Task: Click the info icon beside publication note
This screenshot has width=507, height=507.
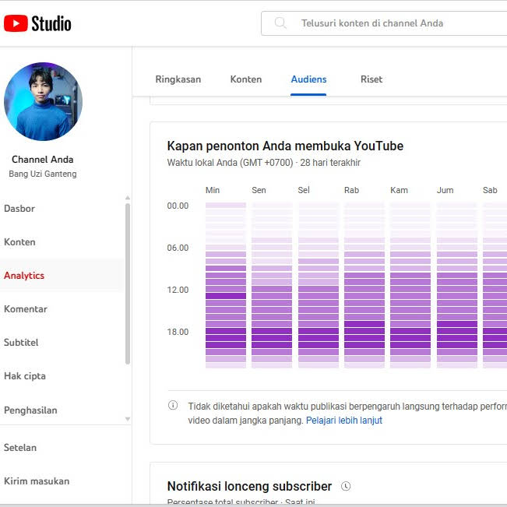Action: coord(173,406)
